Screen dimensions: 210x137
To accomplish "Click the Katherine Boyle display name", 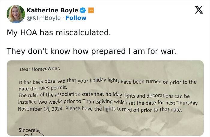I will click(x=52, y=11).
